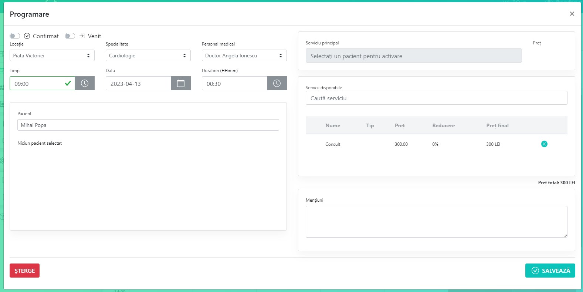The image size is (583, 292).
Task: Remove the Consult service row
Action: [544, 144]
